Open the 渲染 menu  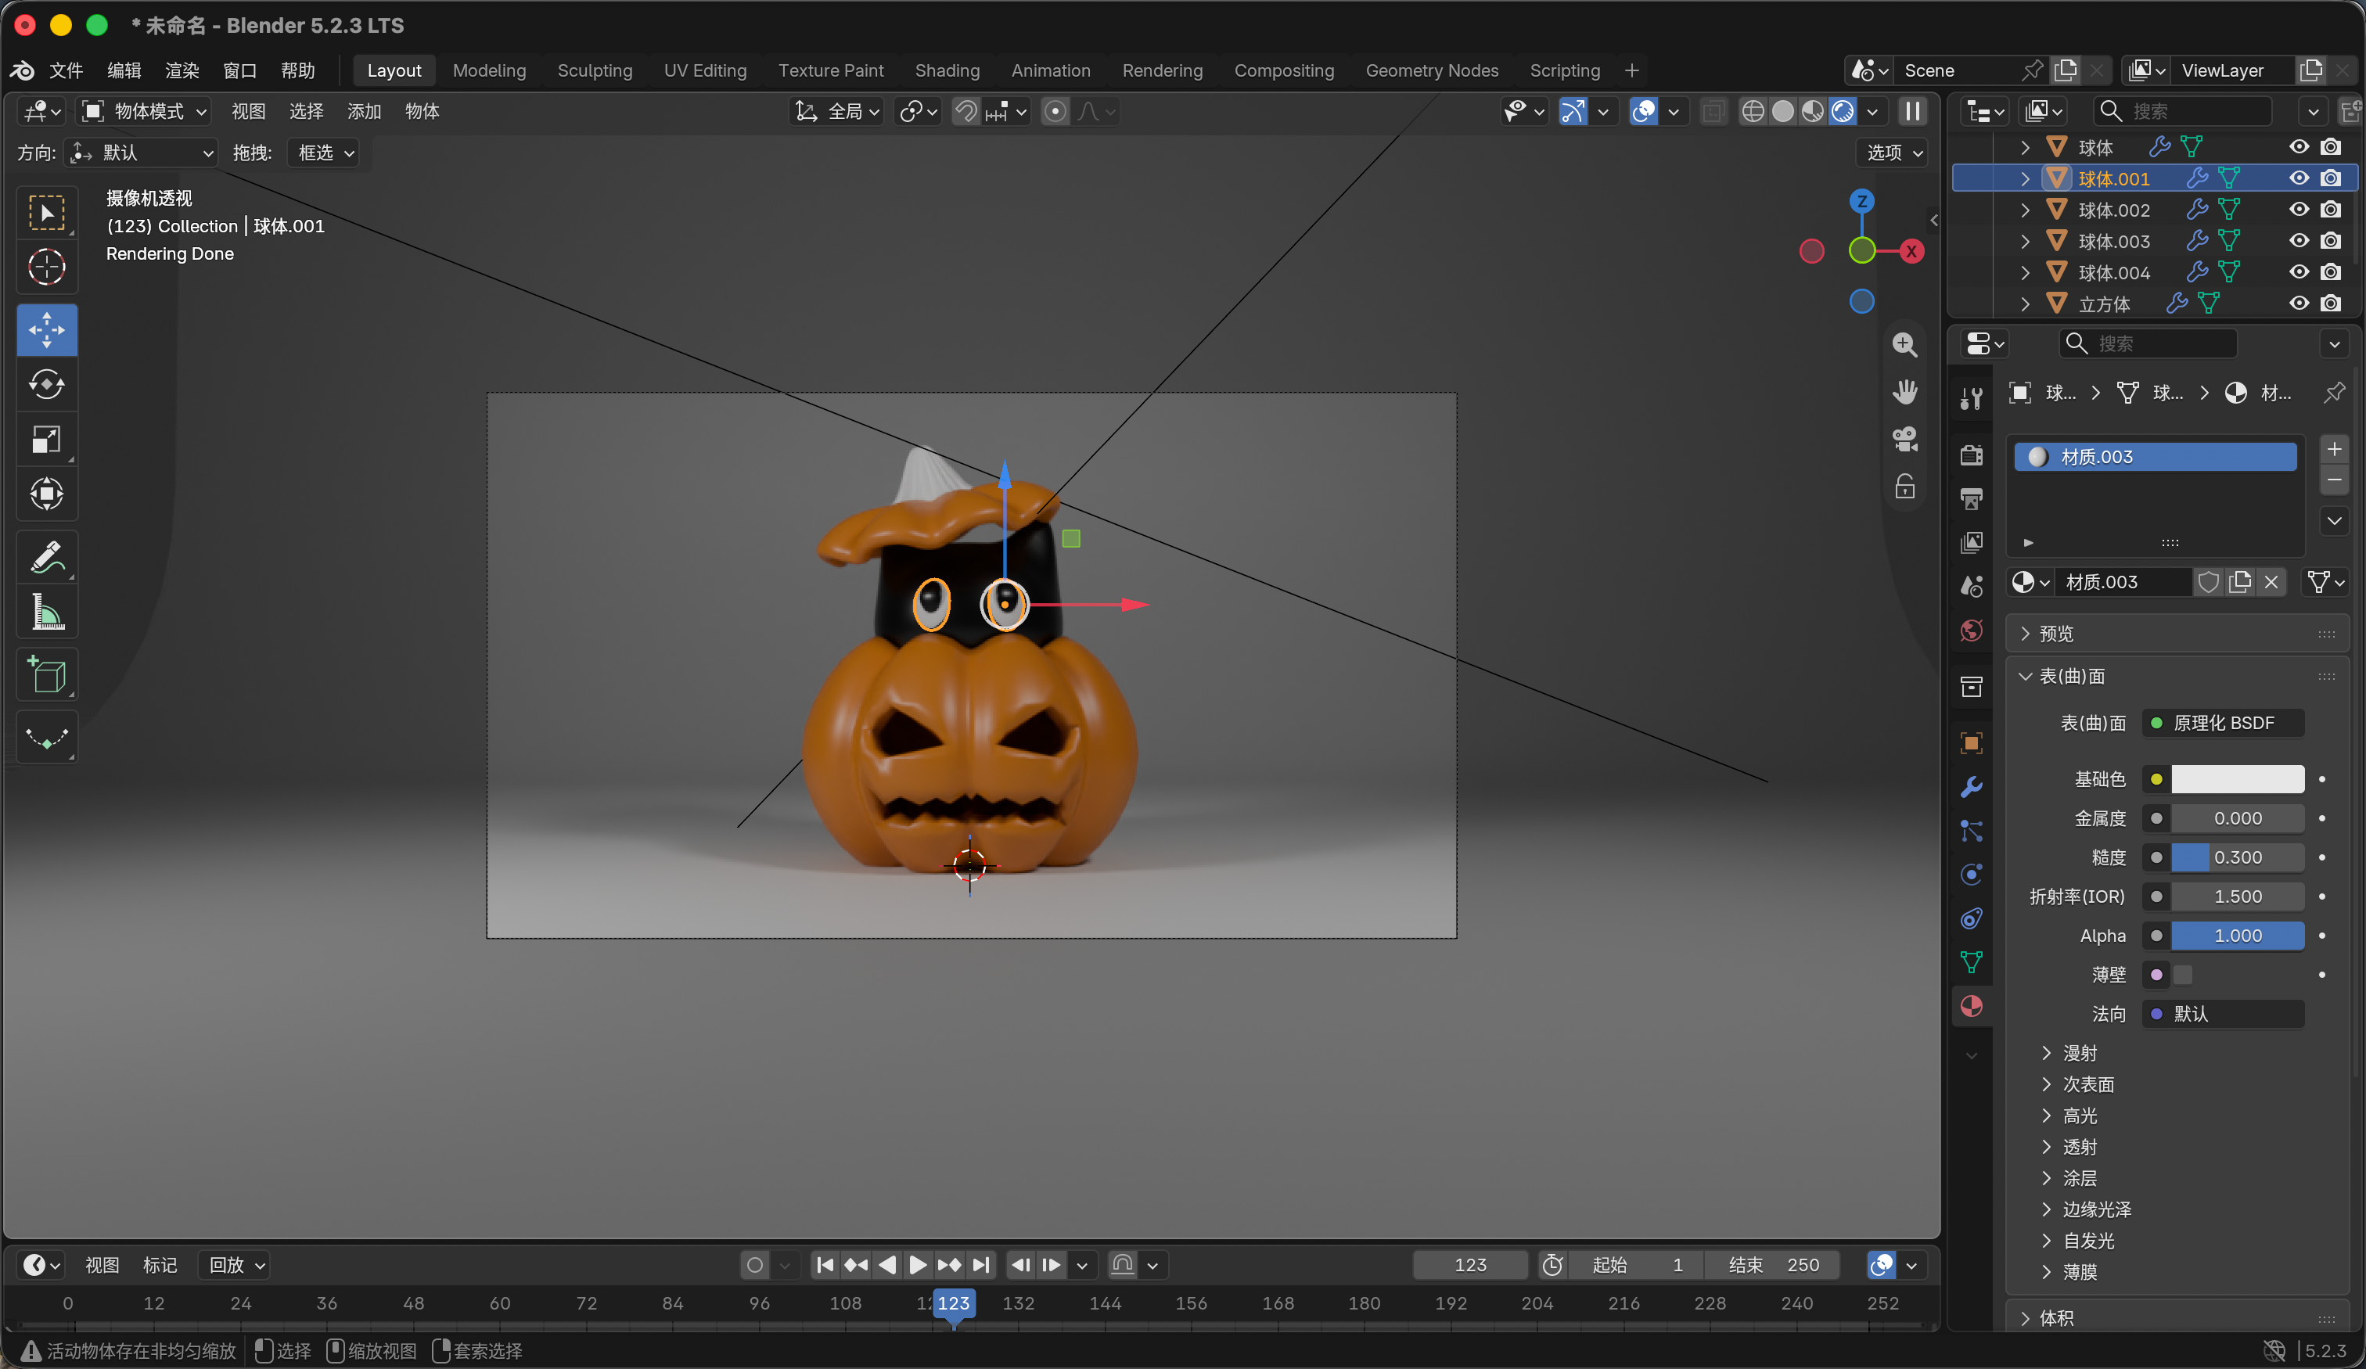(x=182, y=70)
